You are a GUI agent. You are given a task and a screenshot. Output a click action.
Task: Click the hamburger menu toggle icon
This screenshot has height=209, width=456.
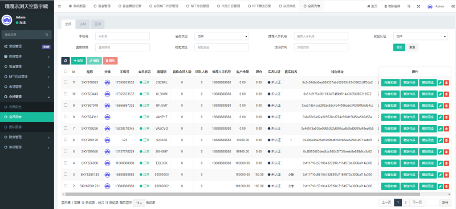(x=60, y=6)
